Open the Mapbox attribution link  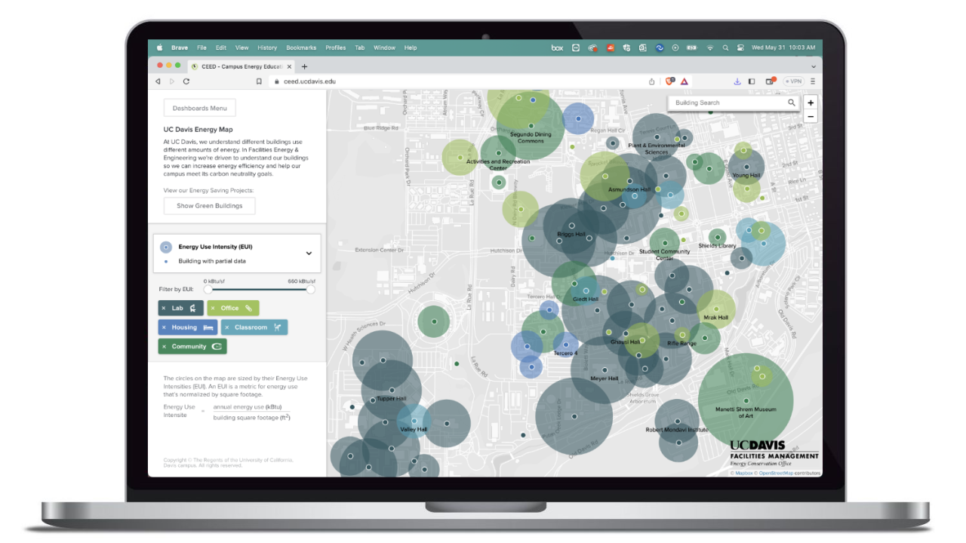tap(743, 474)
